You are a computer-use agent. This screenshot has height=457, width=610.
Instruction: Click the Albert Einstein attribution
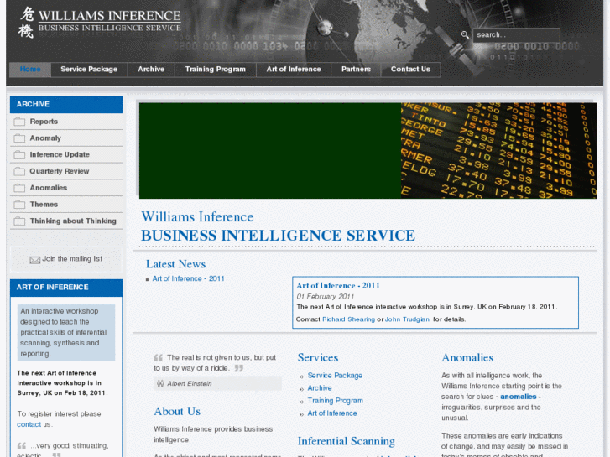point(190,384)
